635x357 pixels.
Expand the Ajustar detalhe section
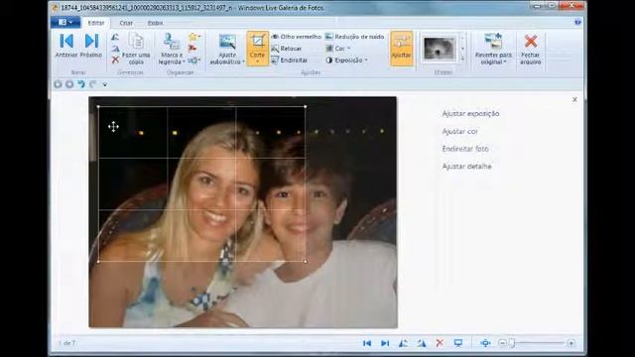(x=466, y=167)
